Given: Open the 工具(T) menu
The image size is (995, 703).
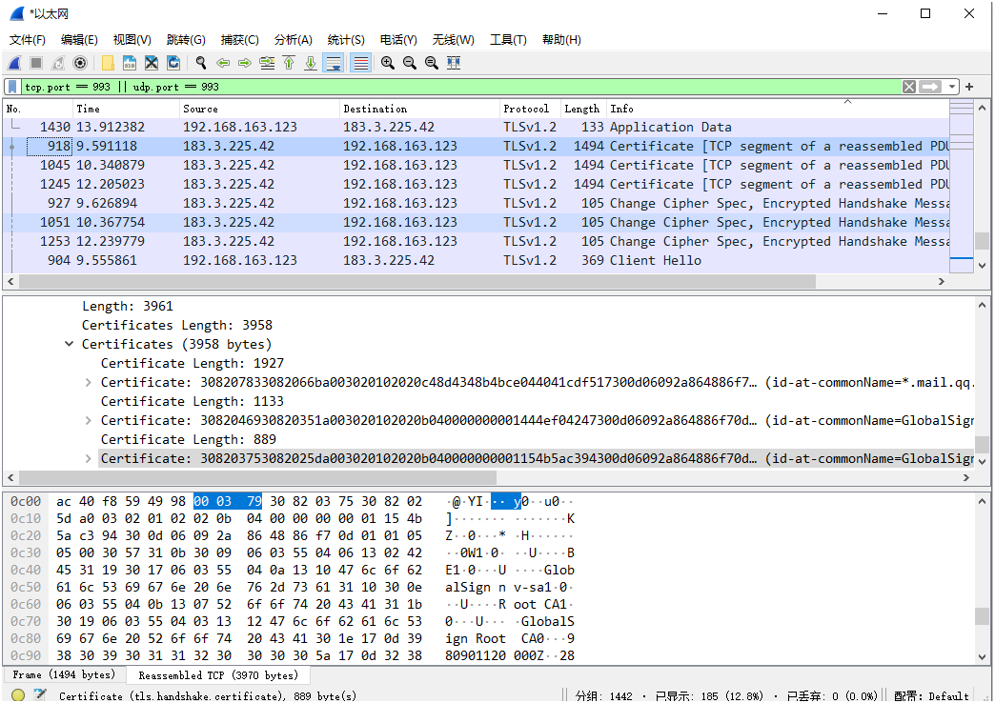Looking at the screenshot, I should [x=508, y=40].
